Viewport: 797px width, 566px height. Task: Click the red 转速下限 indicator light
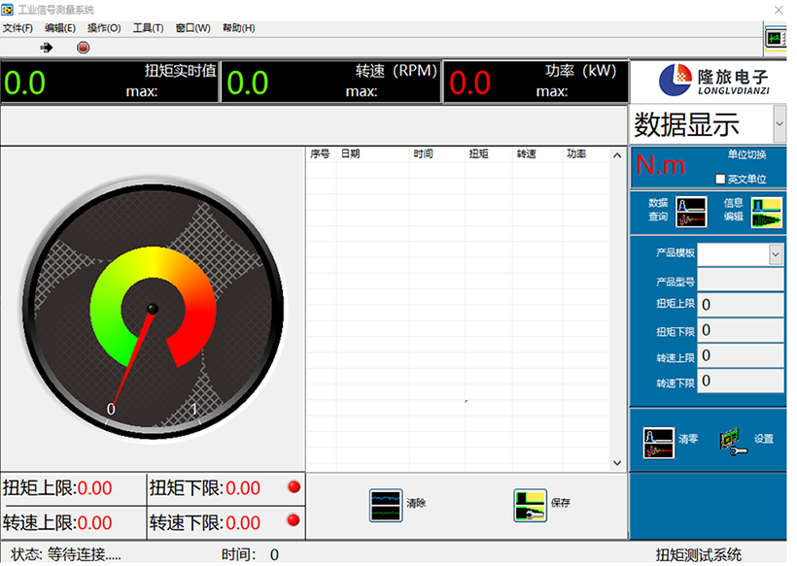(x=294, y=521)
